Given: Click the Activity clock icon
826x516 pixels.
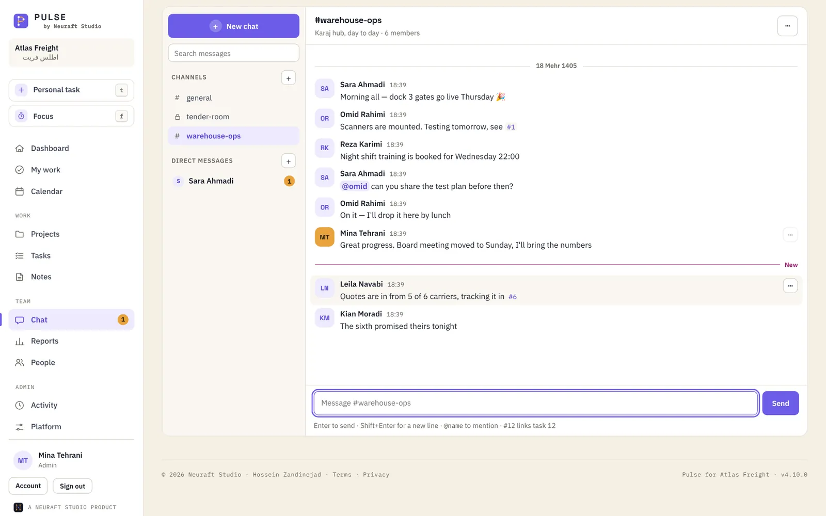Looking at the screenshot, I should (x=20, y=405).
